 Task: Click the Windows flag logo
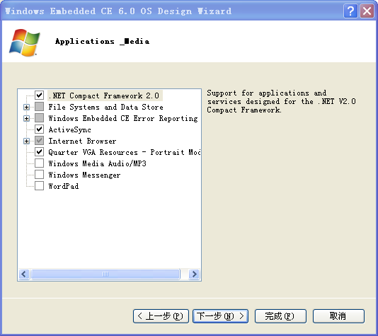coord(25,42)
